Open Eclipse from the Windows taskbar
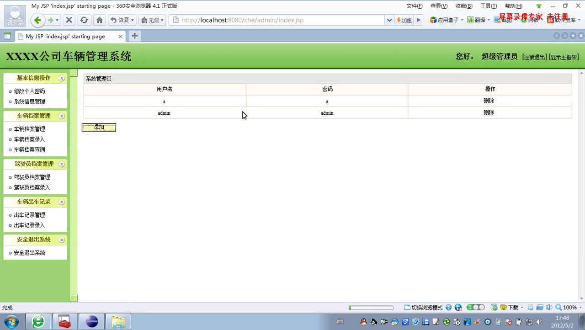 pos(91,322)
